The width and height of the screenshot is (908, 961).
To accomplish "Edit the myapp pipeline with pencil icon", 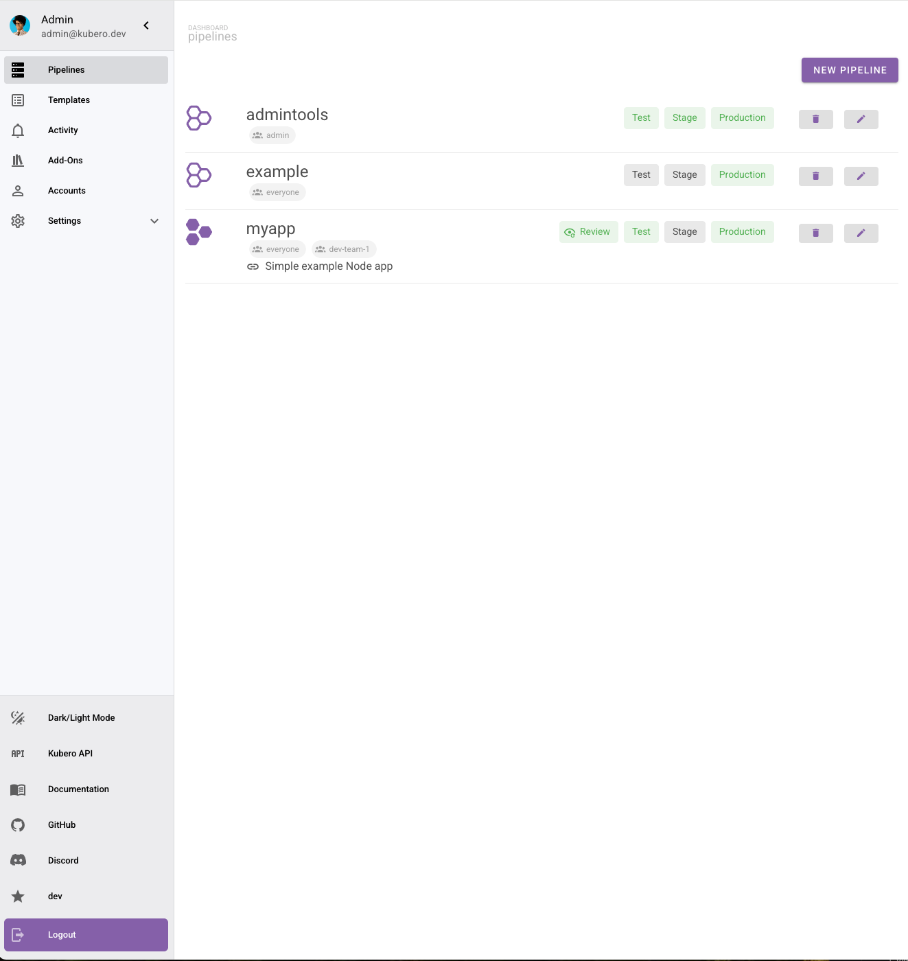I will (x=861, y=233).
